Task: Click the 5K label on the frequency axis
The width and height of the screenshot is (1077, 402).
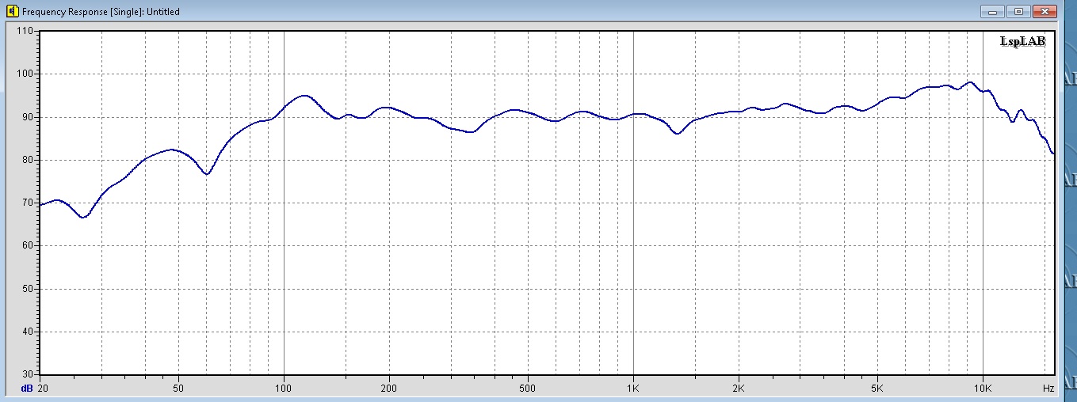Action: coord(877,389)
